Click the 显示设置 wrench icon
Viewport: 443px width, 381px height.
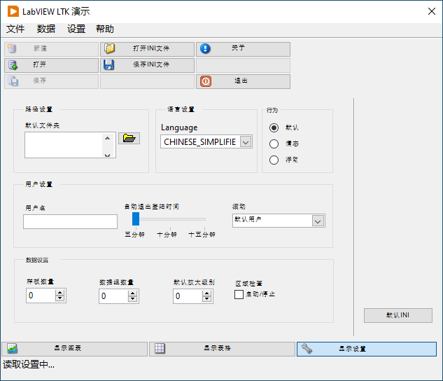pyautogui.click(x=307, y=349)
